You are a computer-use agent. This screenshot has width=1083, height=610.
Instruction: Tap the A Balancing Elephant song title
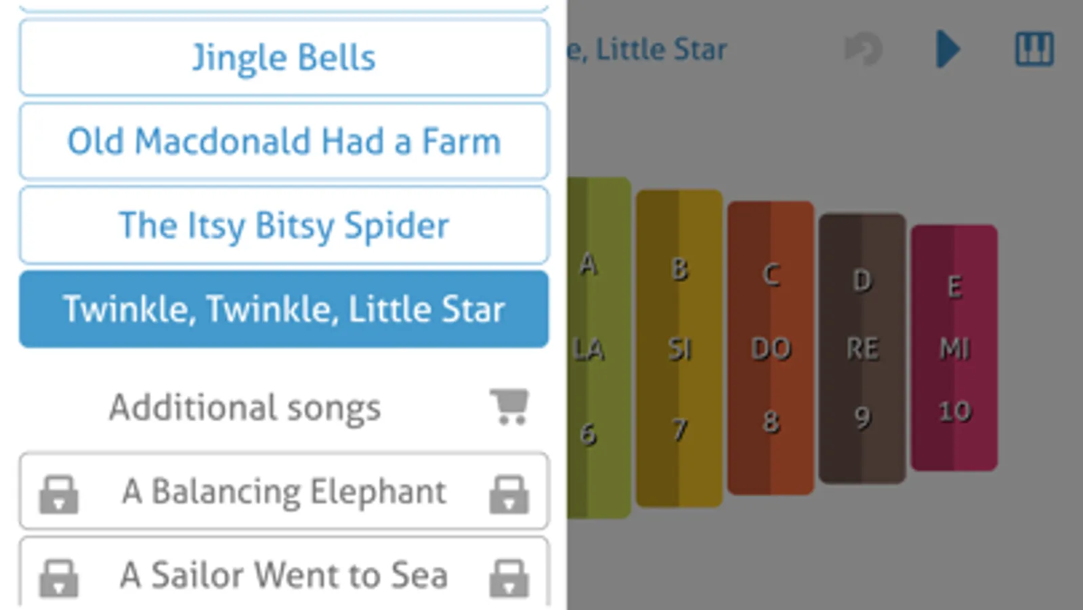pos(284,491)
